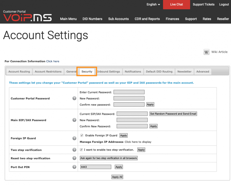Click the VoIP.ms logo
The width and height of the screenshot is (231, 185).
pyautogui.click(x=28, y=18)
